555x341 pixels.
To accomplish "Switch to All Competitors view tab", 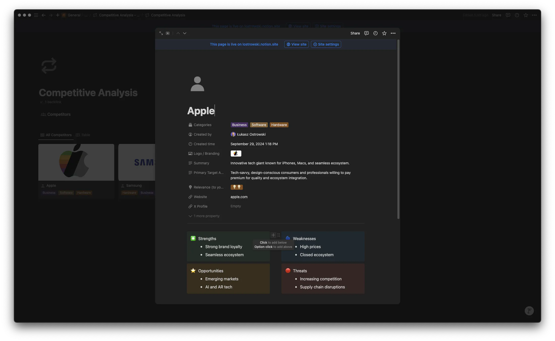I will click(x=56, y=135).
